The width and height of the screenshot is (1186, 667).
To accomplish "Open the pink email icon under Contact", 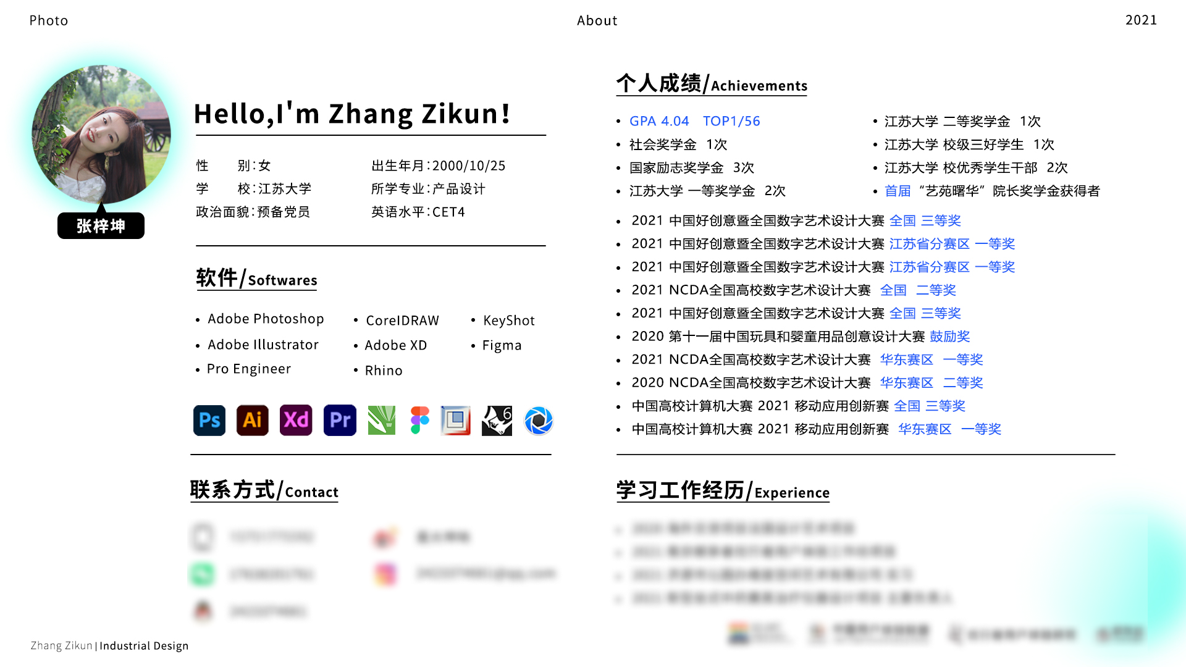I will (x=385, y=574).
